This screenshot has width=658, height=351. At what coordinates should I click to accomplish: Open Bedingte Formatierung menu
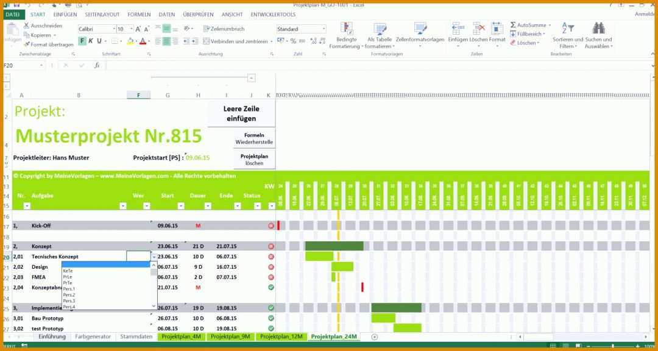(346, 35)
